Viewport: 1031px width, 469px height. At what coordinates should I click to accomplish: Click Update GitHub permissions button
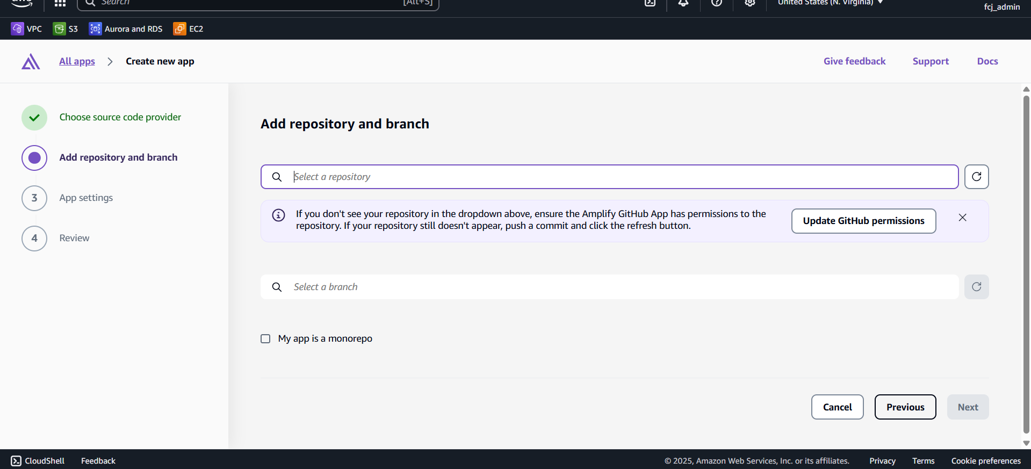coord(863,221)
